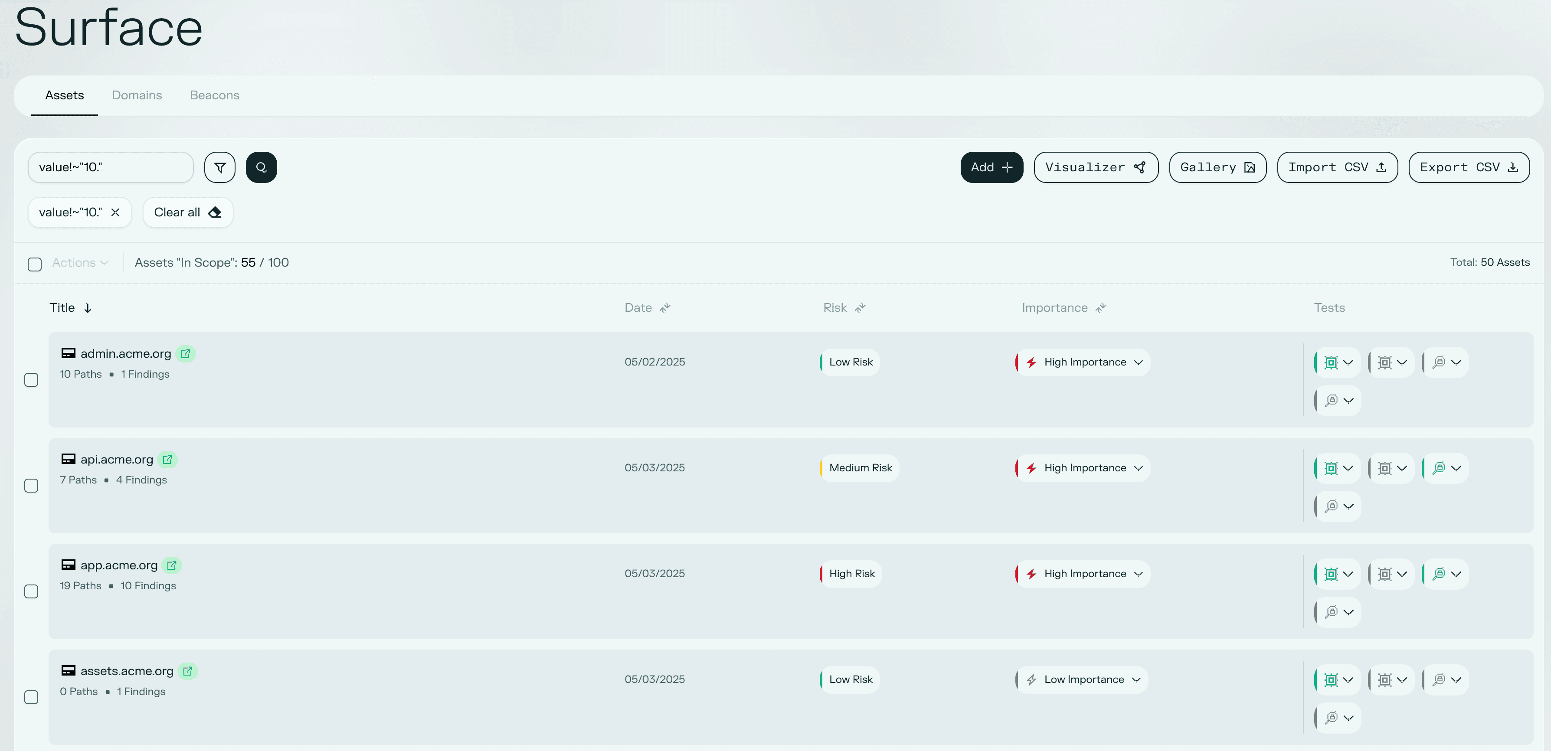
Task: Open app.acme.org external link icon
Action: 172,566
